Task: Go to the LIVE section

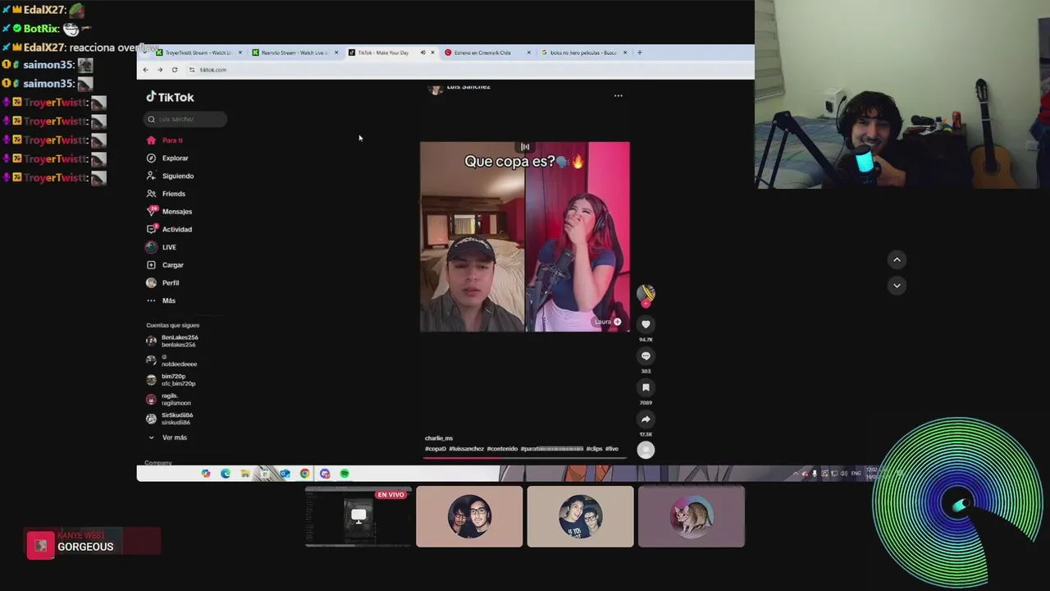Action: click(x=162, y=247)
